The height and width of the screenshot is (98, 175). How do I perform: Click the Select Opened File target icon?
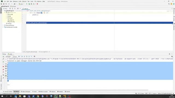point(10,8)
